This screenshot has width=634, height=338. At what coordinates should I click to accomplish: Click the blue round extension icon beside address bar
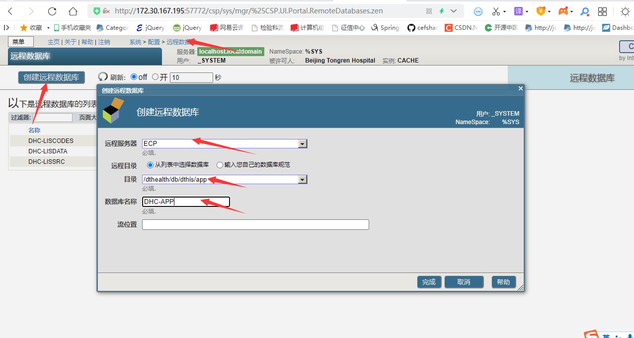[478, 11]
